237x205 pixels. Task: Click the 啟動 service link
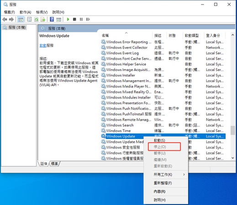[43, 46]
